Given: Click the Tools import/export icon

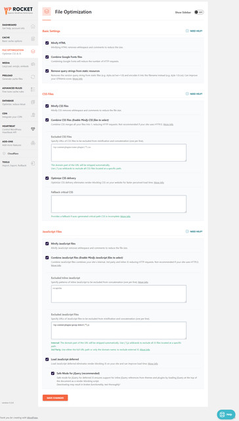Looking at the screenshot, I should pos(33,164).
